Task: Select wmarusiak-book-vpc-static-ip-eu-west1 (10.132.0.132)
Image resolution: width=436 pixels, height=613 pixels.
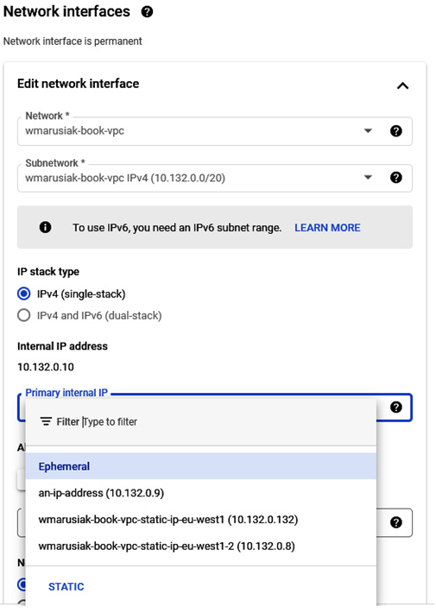Action: [x=201, y=519]
